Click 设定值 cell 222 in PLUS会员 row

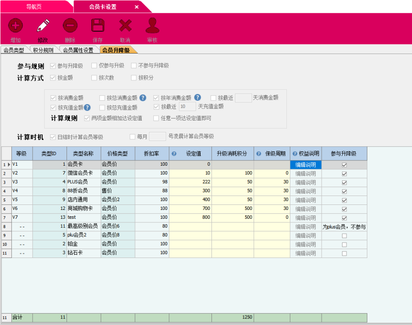(190, 182)
